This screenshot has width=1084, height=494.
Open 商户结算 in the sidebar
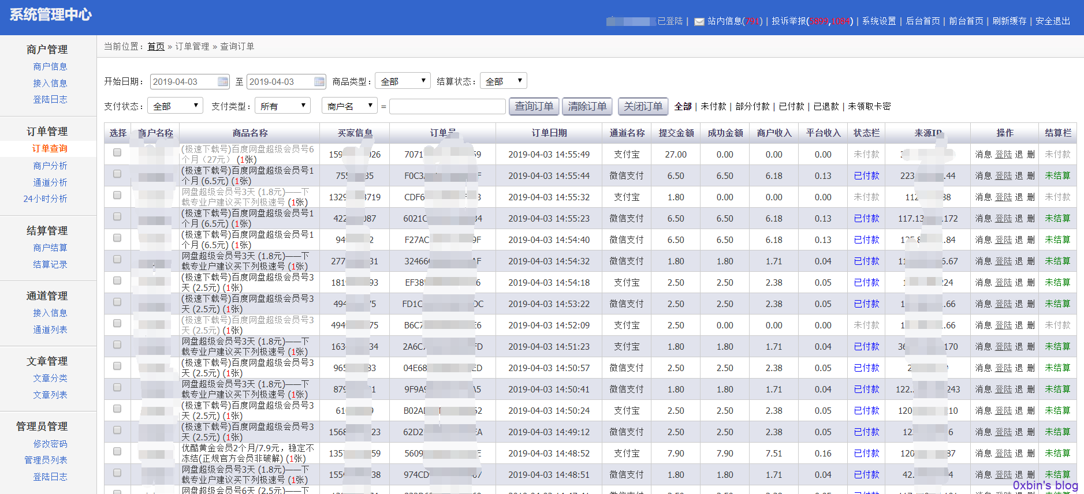click(x=50, y=248)
